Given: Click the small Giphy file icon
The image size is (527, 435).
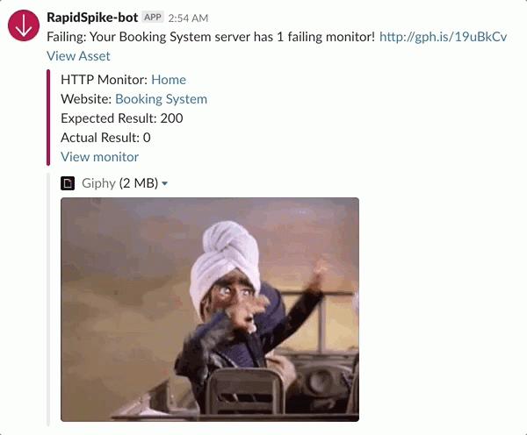Looking at the screenshot, I should click(68, 183).
